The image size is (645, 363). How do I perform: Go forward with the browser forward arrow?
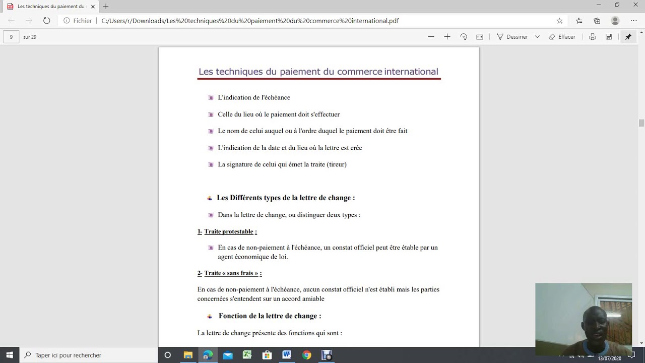(29, 21)
